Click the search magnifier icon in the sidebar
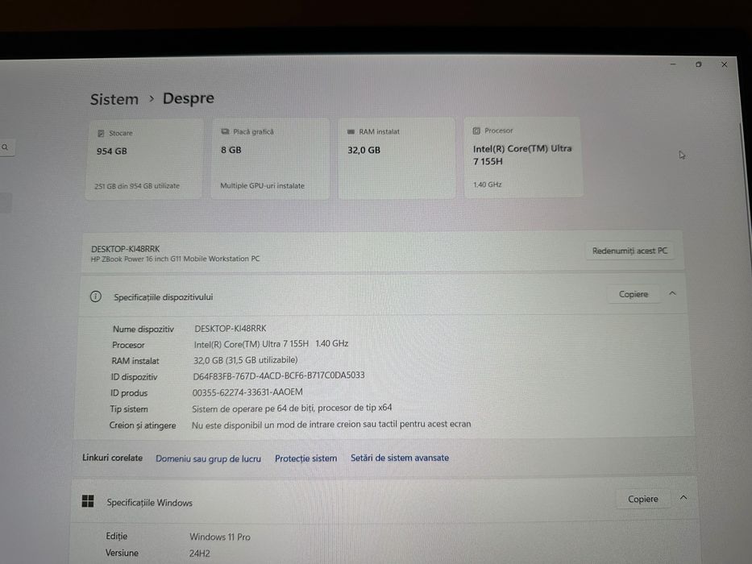Screen dimensions: 752x564 coord(5,147)
